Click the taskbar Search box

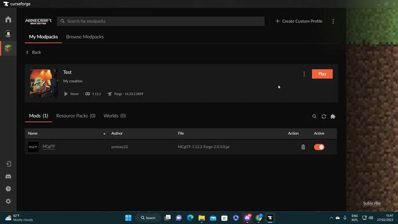pyautogui.click(x=148, y=218)
